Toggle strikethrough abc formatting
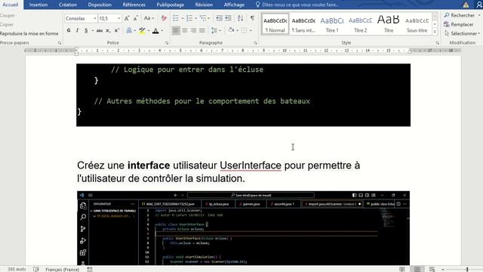 (x=100, y=30)
